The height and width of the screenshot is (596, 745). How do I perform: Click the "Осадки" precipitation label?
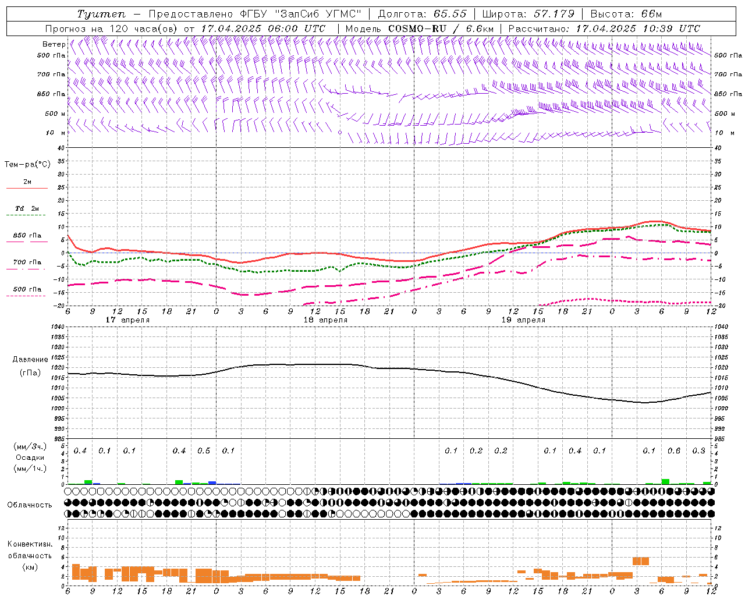[30, 457]
